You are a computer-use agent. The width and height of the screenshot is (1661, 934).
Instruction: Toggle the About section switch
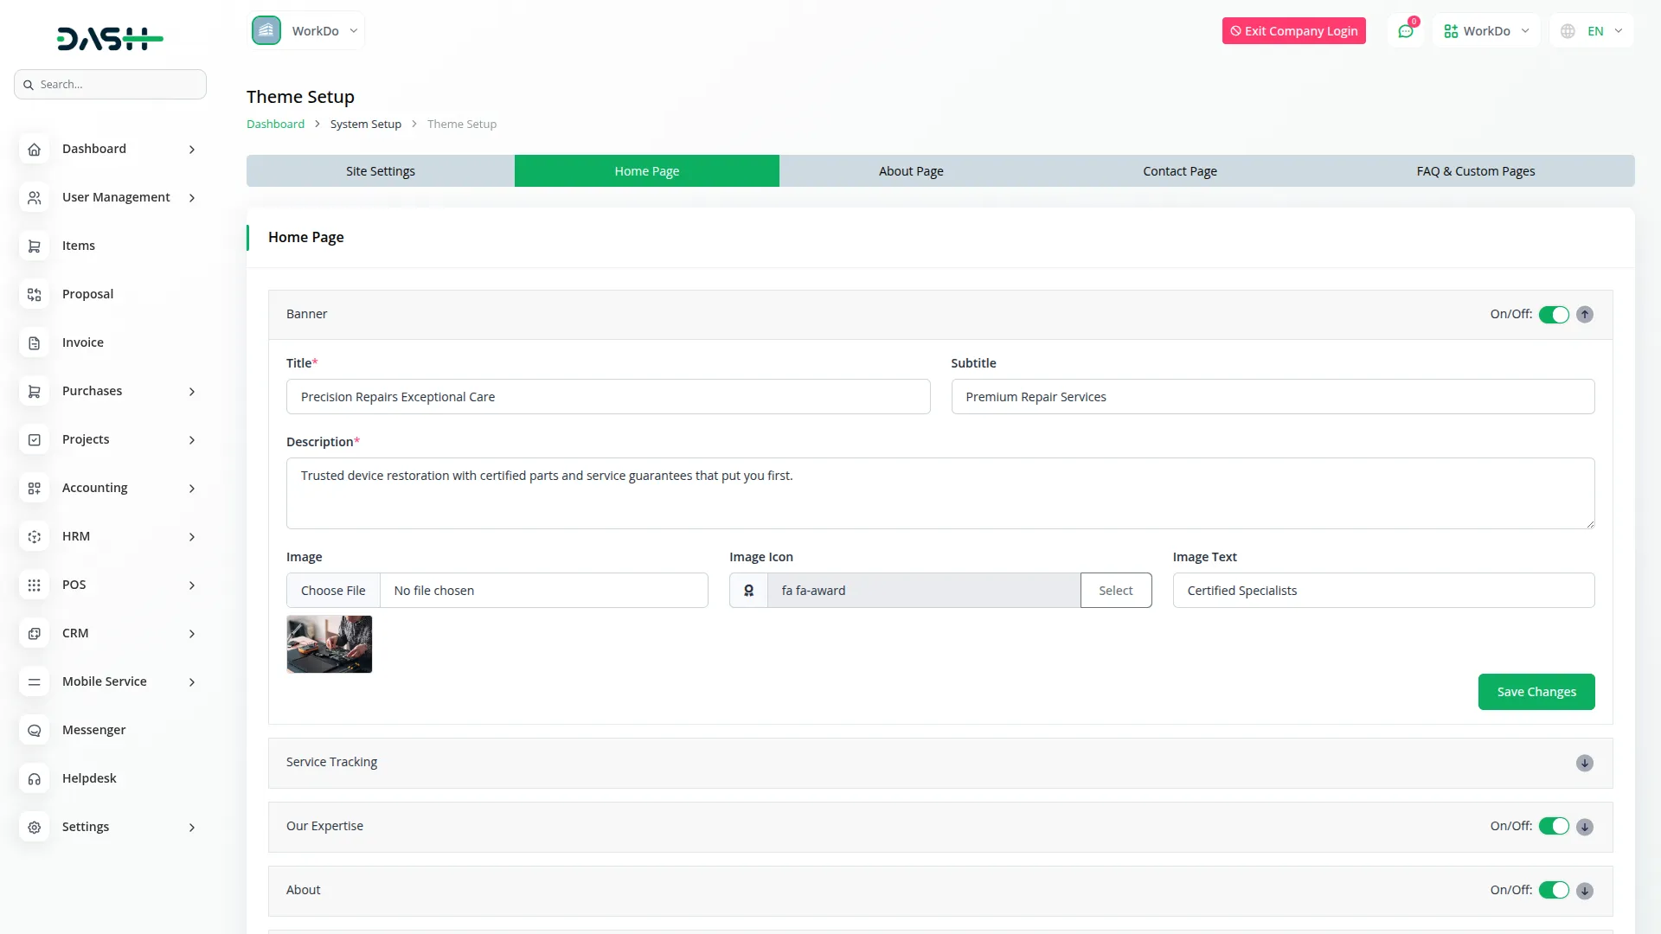click(x=1555, y=890)
